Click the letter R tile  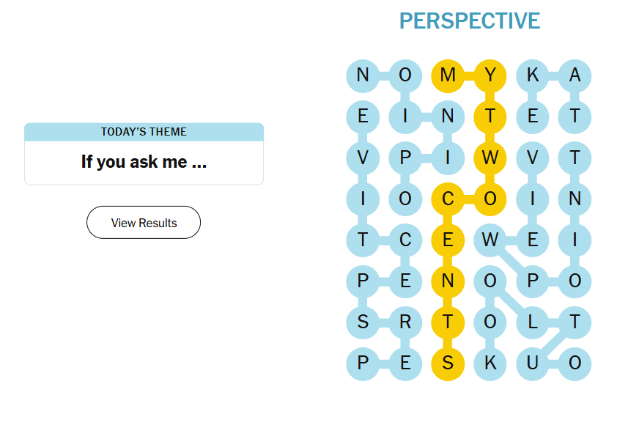(x=405, y=322)
